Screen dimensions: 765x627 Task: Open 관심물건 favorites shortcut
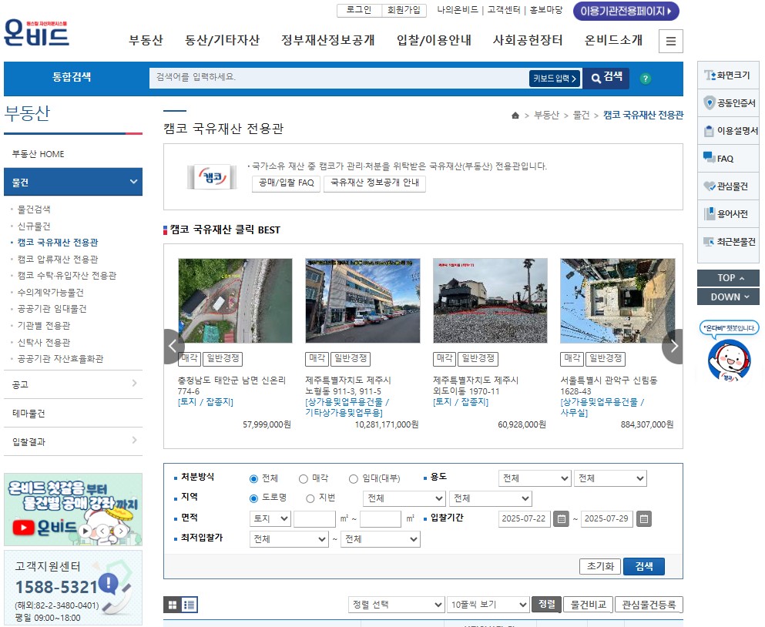[728, 186]
